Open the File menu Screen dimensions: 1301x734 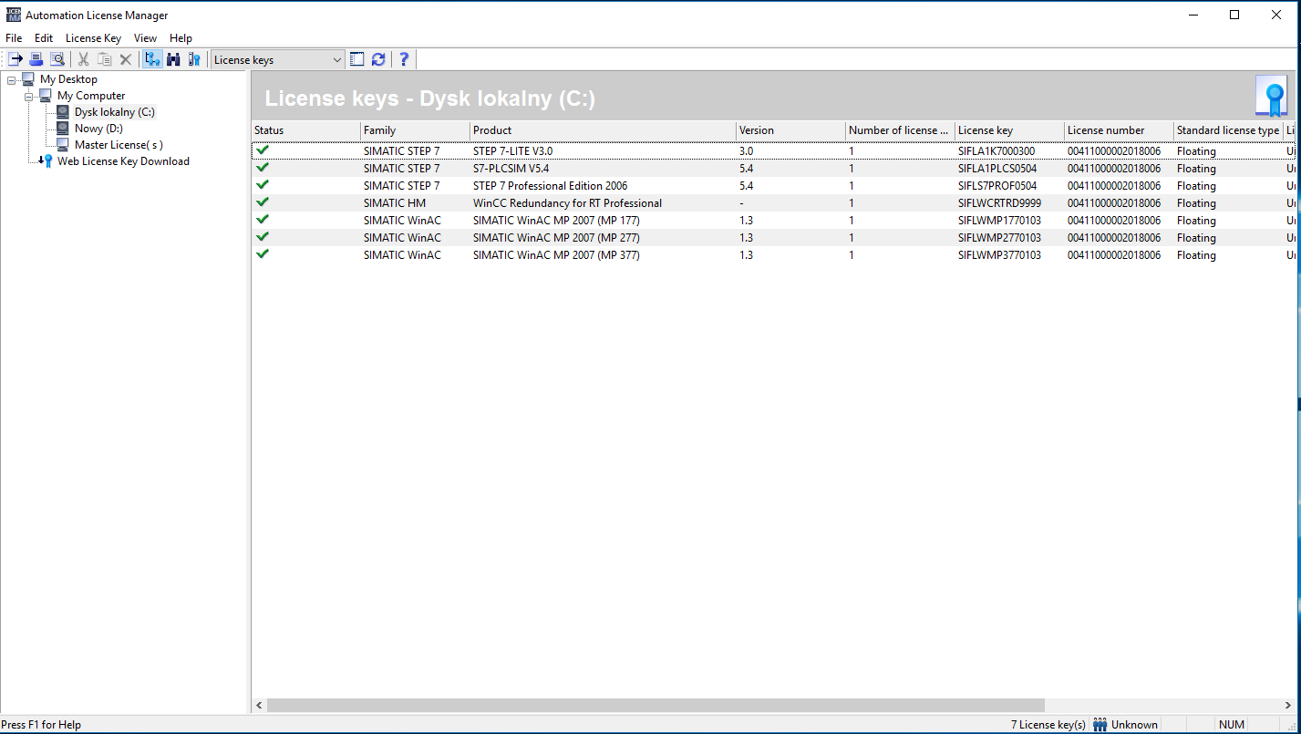pos(14,38)
